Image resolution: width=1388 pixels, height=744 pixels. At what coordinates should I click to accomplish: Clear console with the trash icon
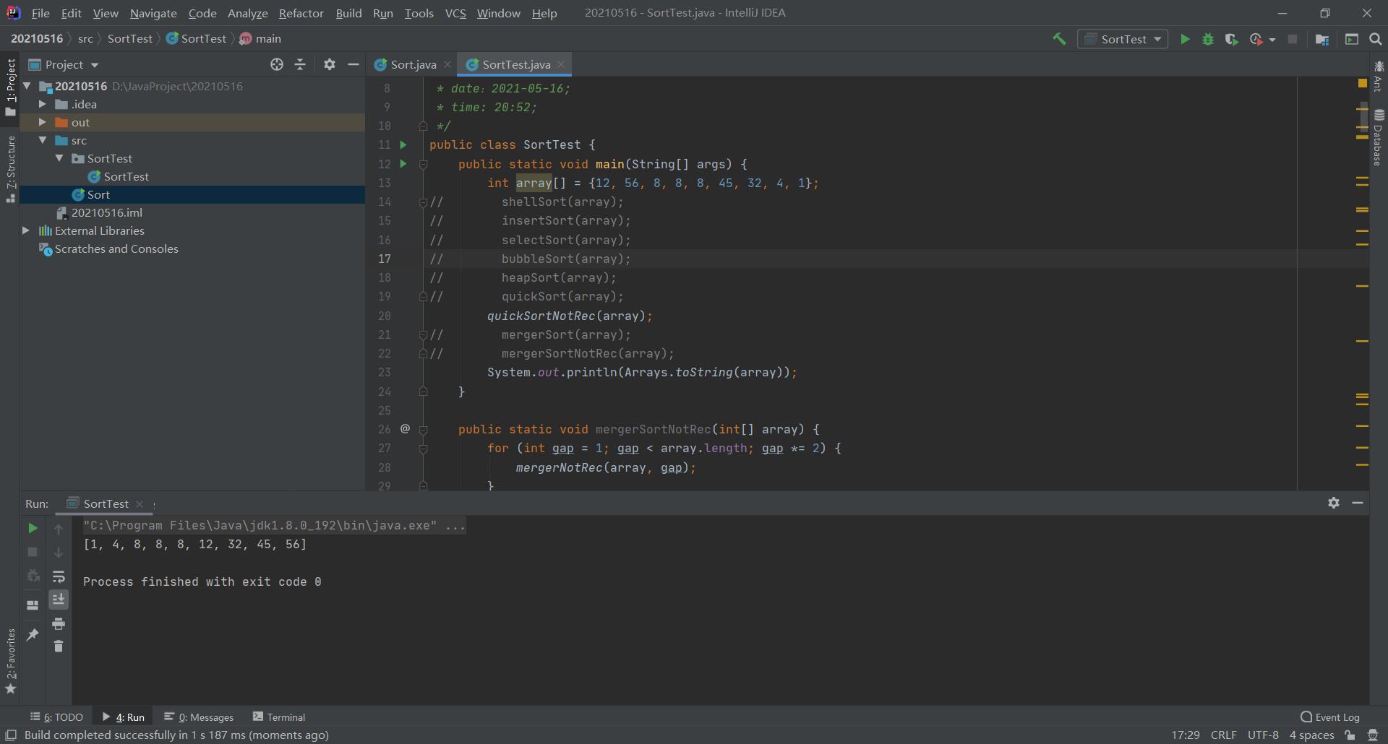tap(59, 646)
